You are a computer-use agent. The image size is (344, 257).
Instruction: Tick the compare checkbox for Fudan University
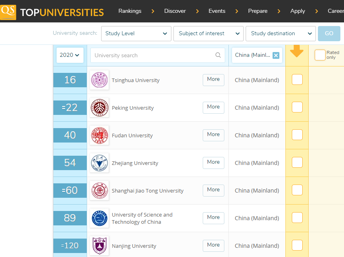(x=297, y=135)
